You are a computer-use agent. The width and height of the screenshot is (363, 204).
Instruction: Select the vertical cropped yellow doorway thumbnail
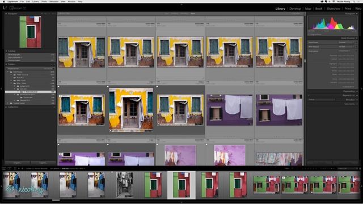[131, 110]
